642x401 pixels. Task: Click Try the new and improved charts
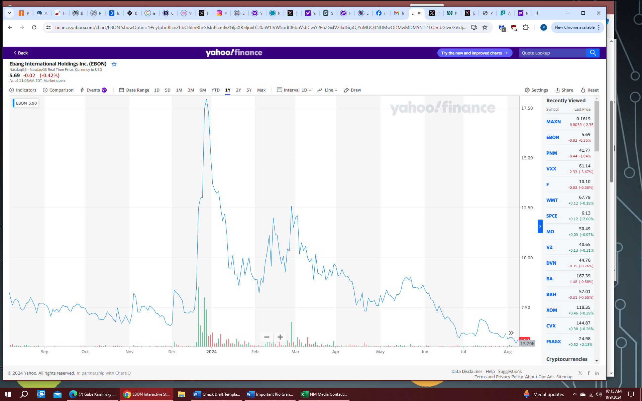click(x=474, y=53)
